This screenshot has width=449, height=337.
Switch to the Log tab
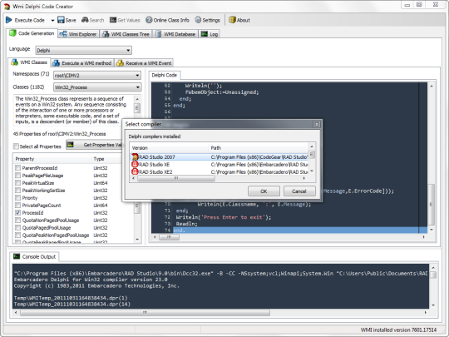coord(210,34)
